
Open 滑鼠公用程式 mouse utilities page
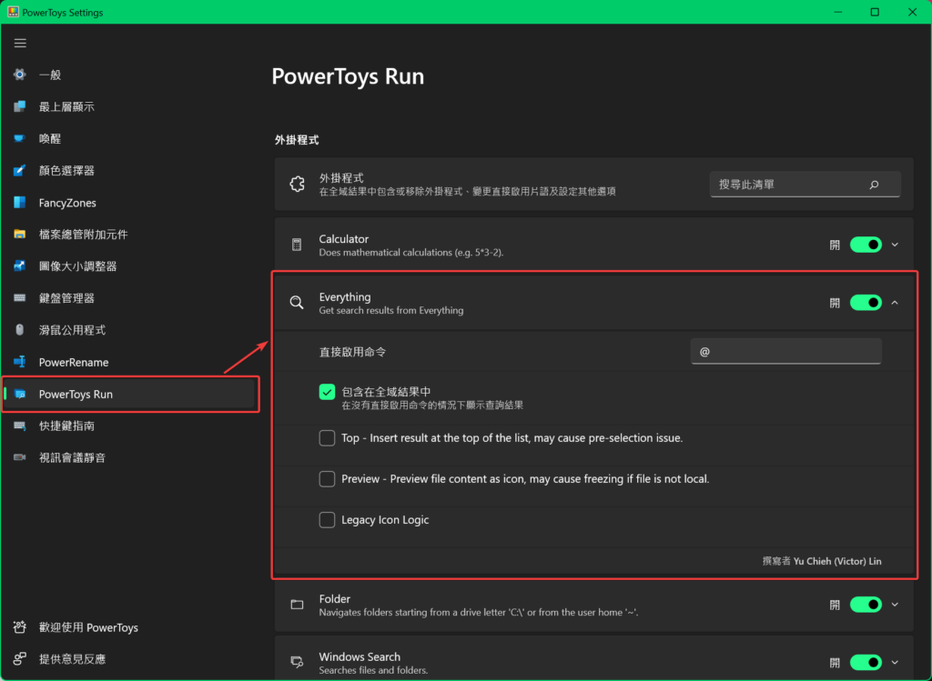coord(129,330)
